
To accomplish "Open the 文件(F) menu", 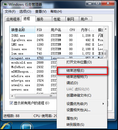I will (x=10, y=12).
